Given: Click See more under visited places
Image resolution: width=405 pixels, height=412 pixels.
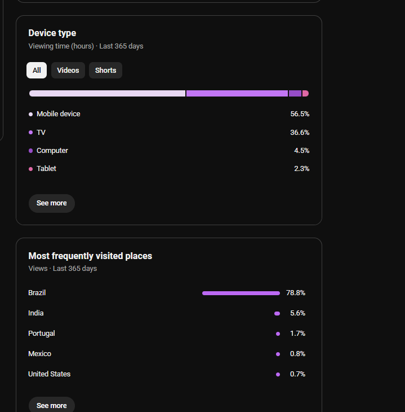Looking at the screenshot, I should [x=52, y=405].
